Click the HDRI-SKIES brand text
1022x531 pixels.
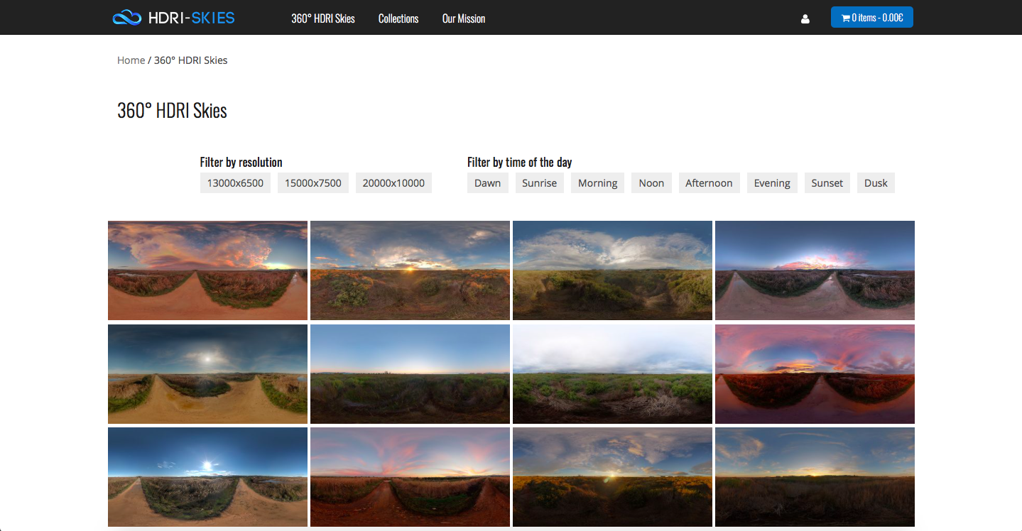point(191,18)
